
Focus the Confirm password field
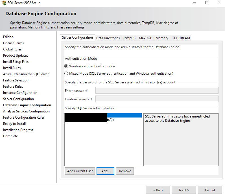click(157, 99)
